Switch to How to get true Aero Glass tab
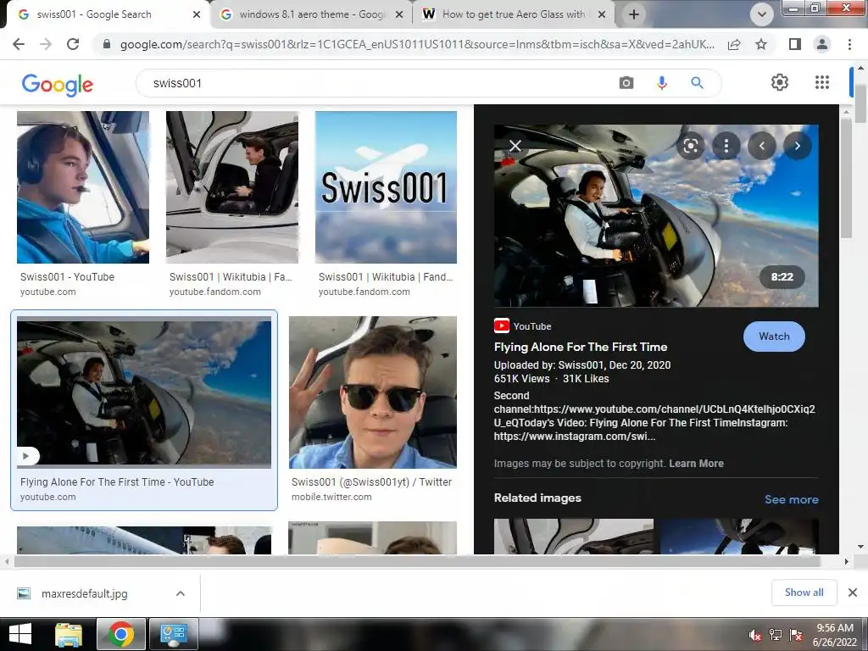Image resolution: width=868 pixels, height=651 pixels. (512, 14)
